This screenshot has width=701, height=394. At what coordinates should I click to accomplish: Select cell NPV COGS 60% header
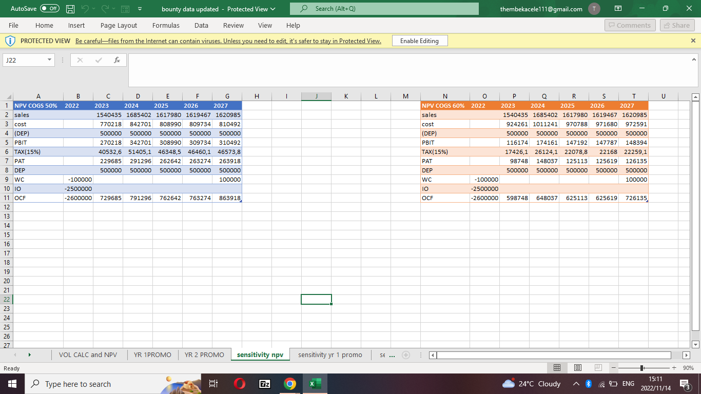[445, 105]
